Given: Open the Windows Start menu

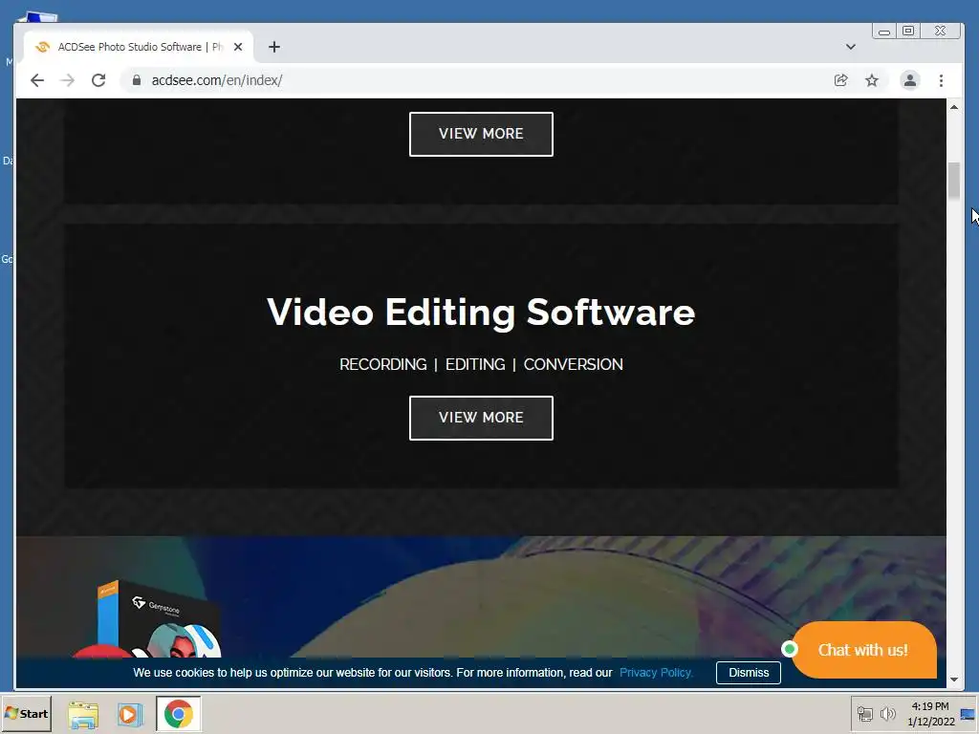Looking at the screenshot, I should point(26,713).
